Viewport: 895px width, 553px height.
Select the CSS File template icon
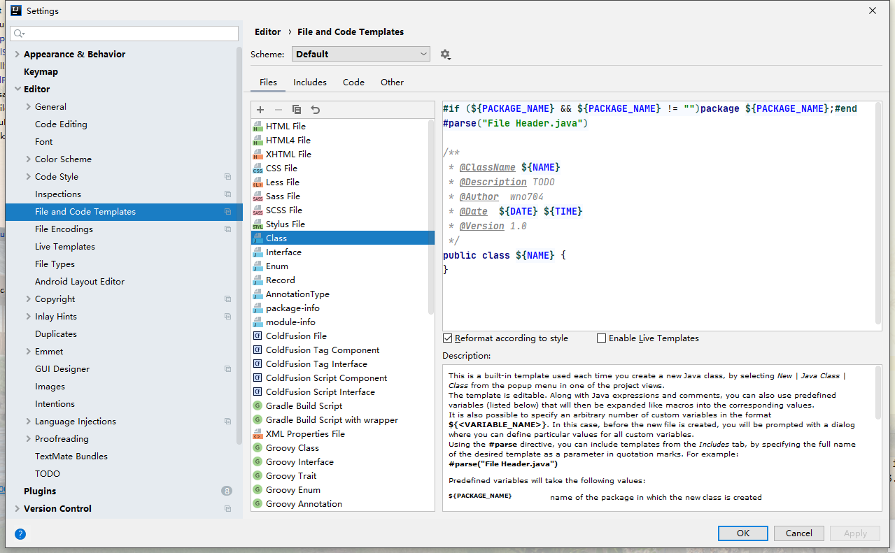coord(258,168)
